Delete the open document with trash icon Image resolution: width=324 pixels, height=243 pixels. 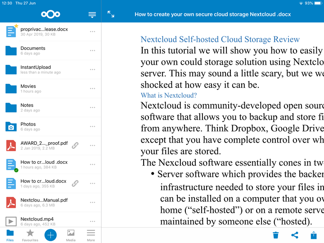(276, 235)
